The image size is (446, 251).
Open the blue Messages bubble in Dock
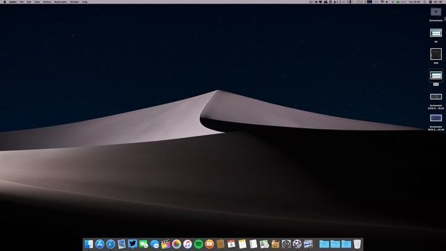tap(155, 244)
